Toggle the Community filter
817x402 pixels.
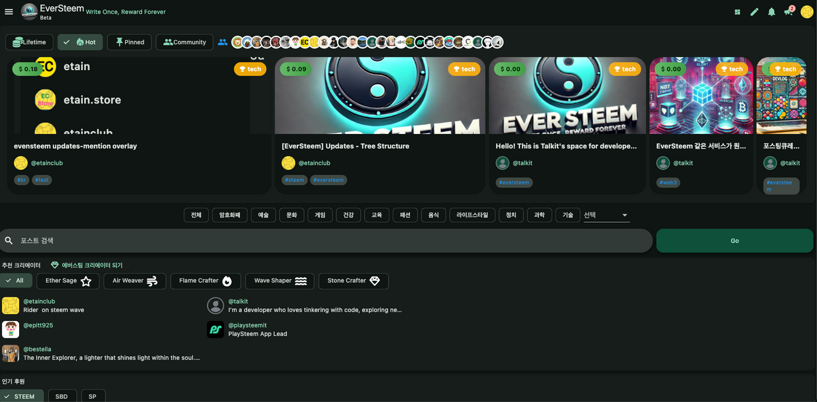[184, 42]
